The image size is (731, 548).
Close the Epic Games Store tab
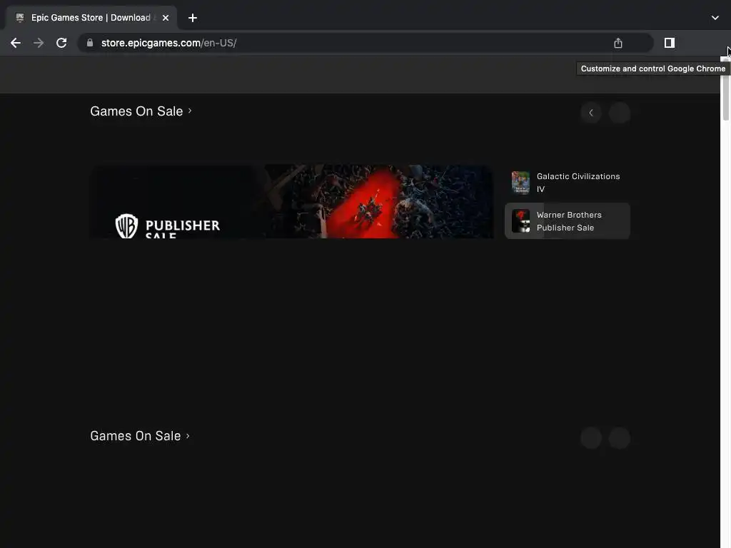pos(166,18)
